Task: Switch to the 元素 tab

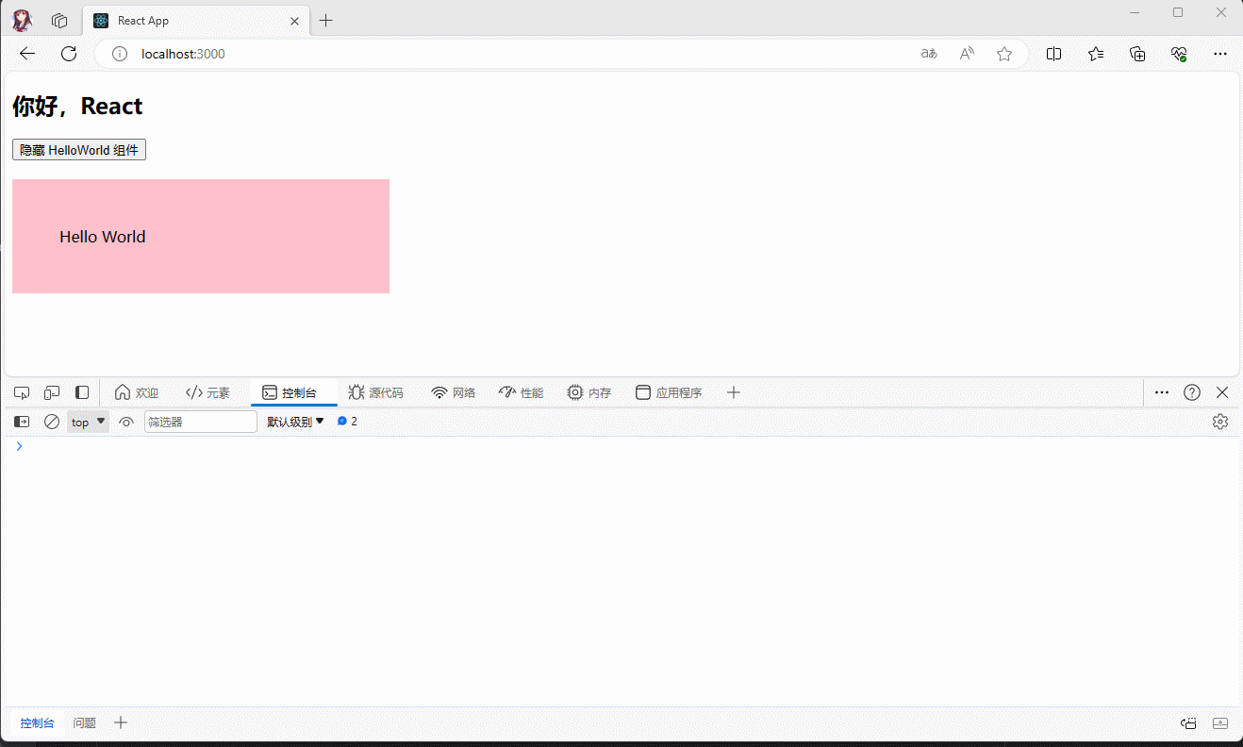Action: click(207, 392)
